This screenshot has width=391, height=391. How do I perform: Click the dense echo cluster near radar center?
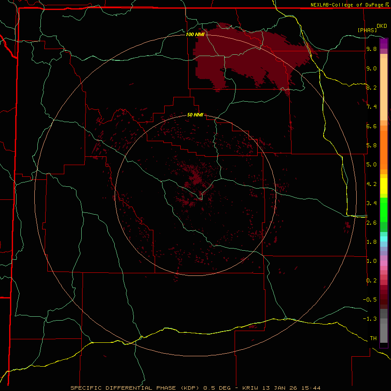[x=196, y=178]
